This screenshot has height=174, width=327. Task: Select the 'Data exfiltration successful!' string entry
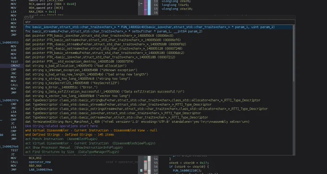(x=158, y=92)
